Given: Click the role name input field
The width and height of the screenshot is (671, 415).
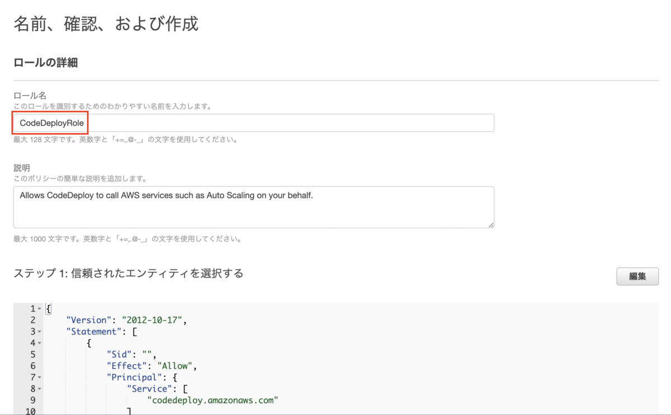Looking at the screenshot, I should (253, 123).
